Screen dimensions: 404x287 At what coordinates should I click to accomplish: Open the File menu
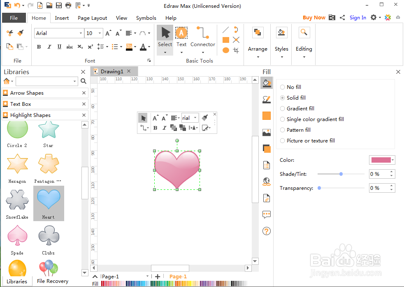pos(14,18)
